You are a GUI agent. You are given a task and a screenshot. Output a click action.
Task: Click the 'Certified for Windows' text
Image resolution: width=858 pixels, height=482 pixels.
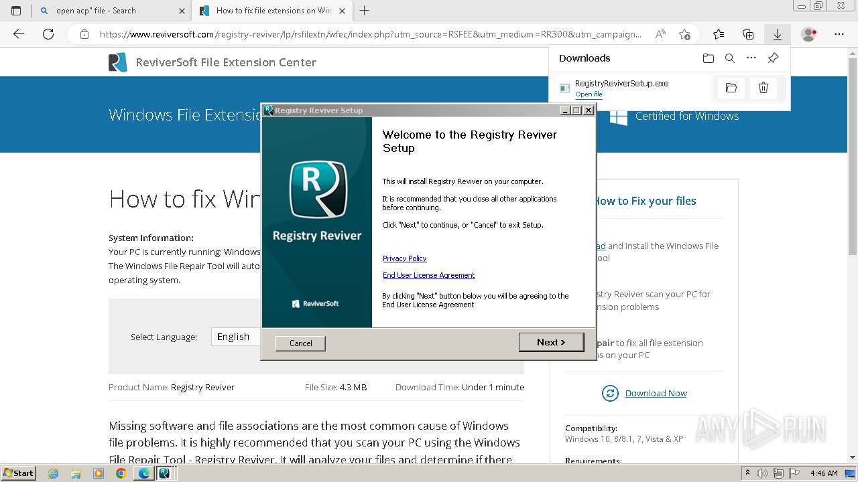point(686,116)
